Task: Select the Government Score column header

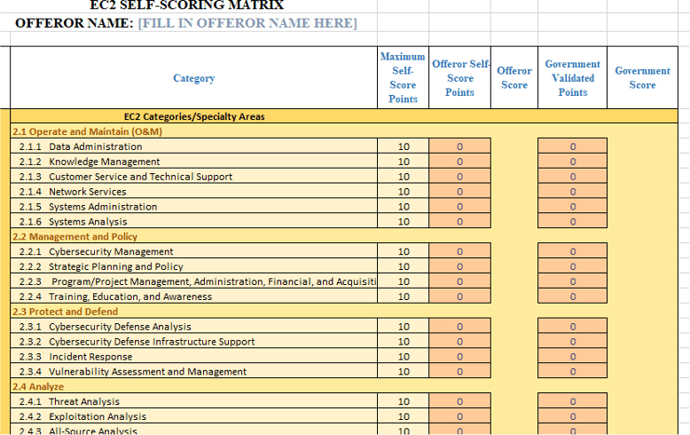Action: (x=642, y=78)
